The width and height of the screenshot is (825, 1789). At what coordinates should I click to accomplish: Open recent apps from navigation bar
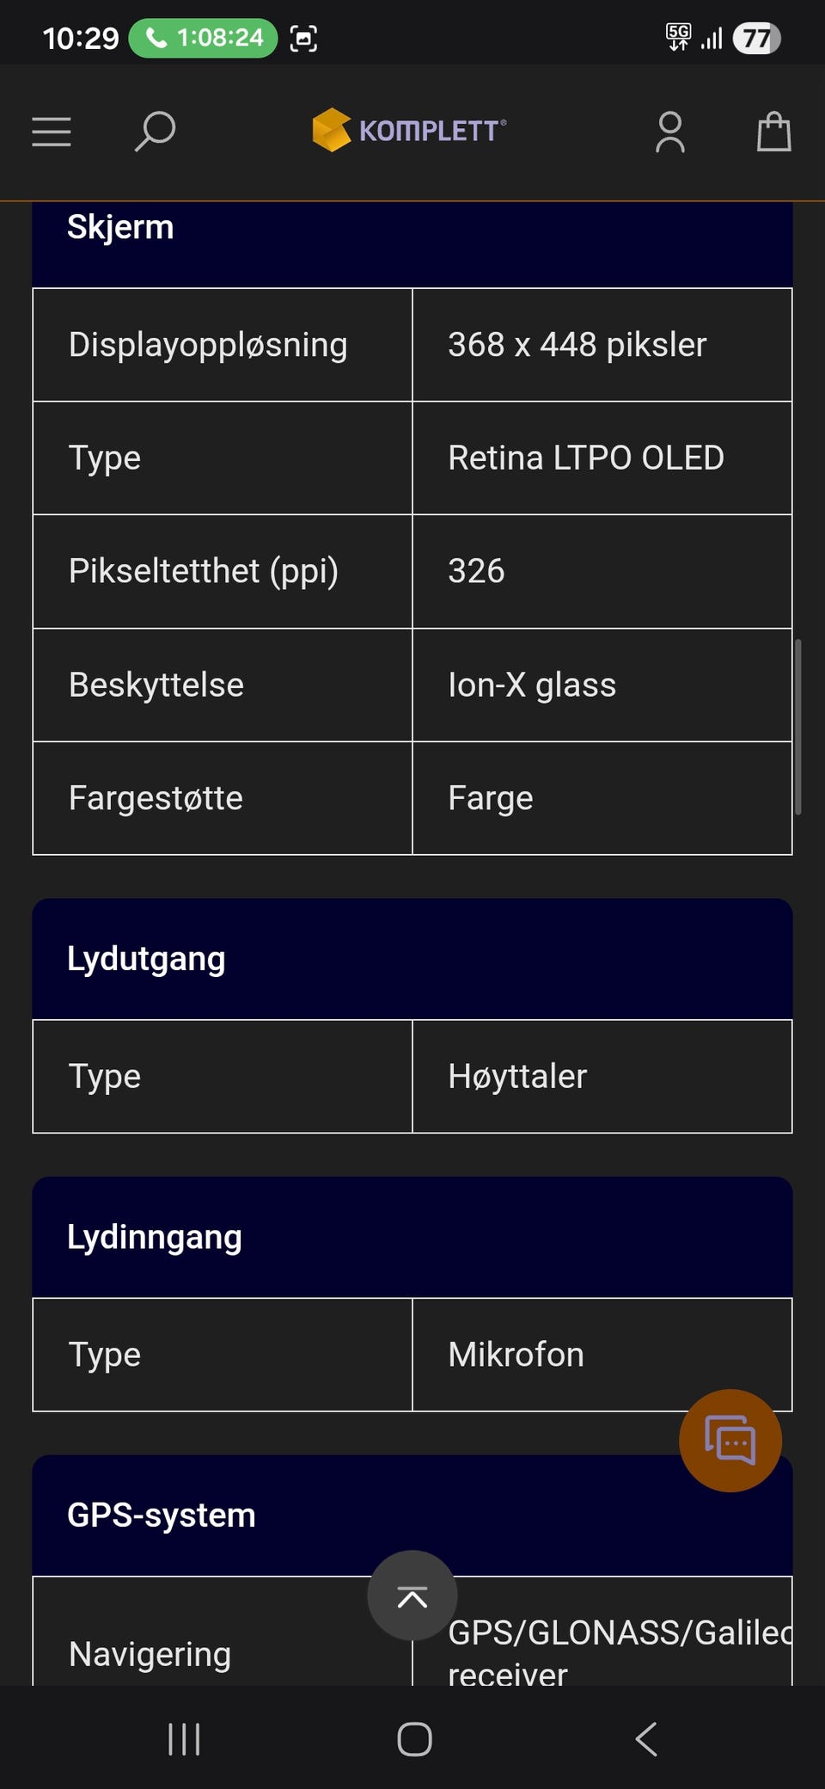(184, 1738)
